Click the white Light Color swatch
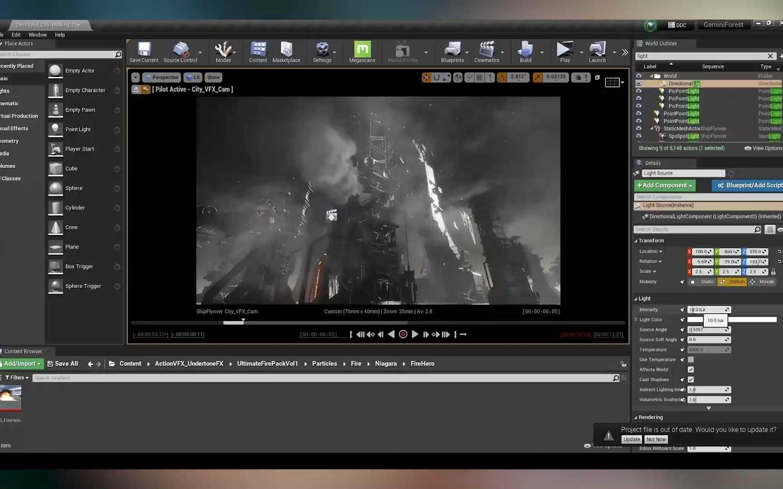Viewport: 783px width, 489px height. 731,320
